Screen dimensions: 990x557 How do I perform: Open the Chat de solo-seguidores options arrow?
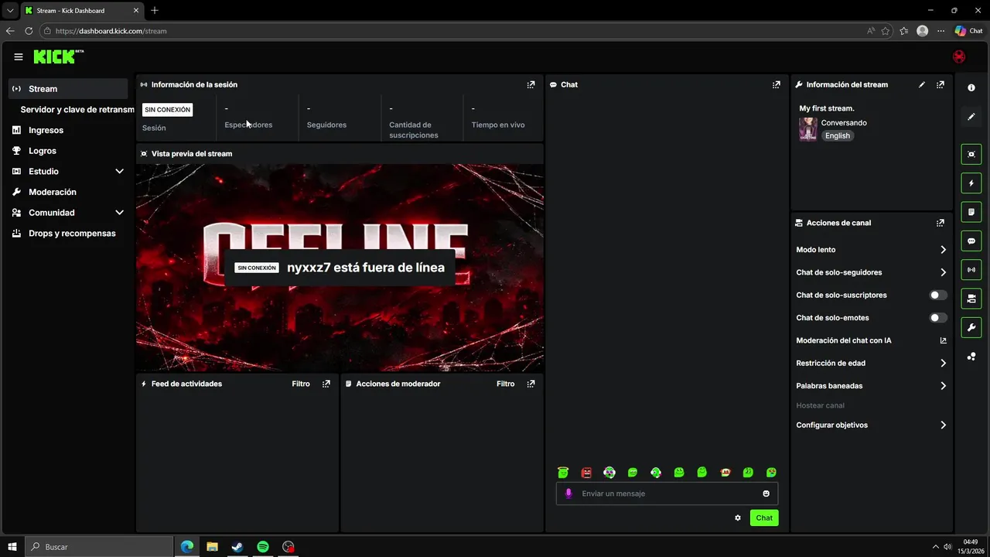pyautogui.click(x=943, y=272)
